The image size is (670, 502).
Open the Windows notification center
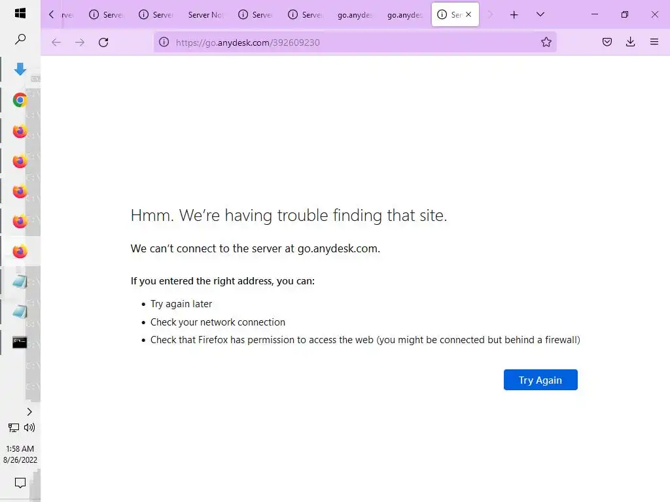pyautogui.click(x=20, y=483)
